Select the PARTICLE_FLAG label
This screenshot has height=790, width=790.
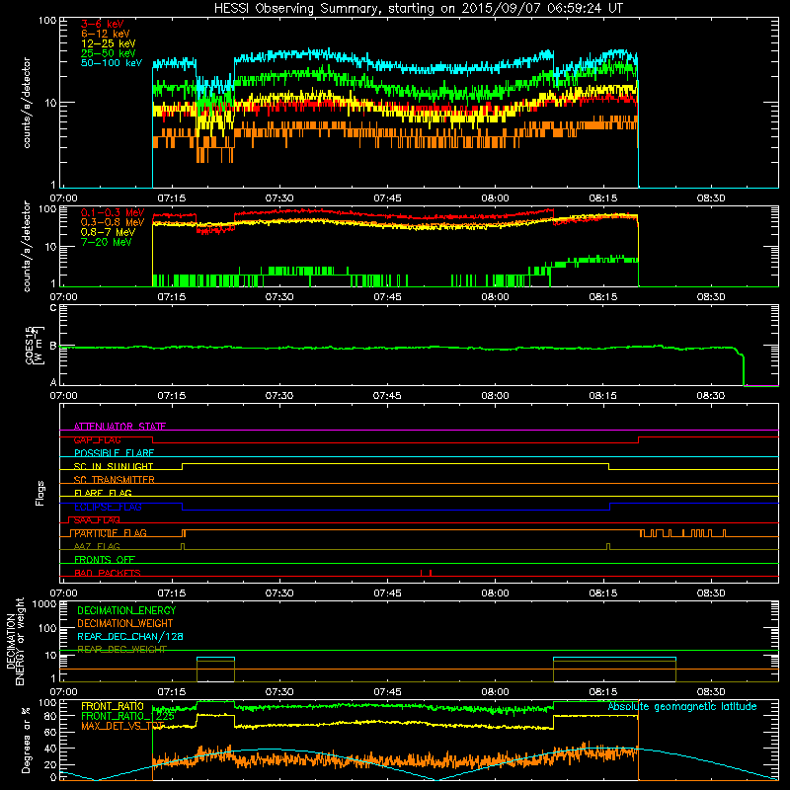111,533
